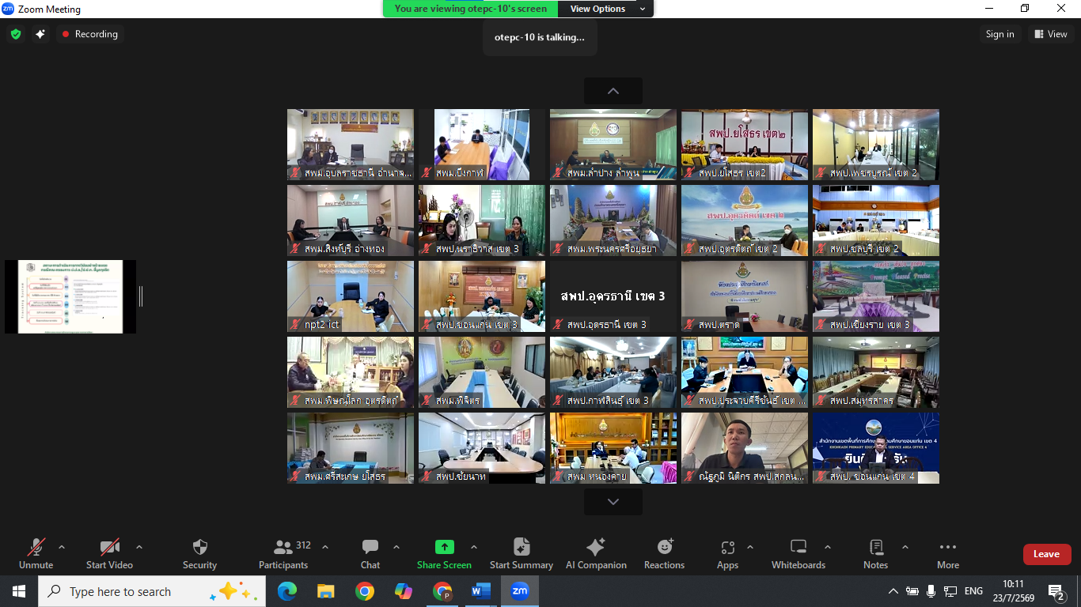1081x607 pixels.
Task: Open the Chat panel
Action: 370,553
